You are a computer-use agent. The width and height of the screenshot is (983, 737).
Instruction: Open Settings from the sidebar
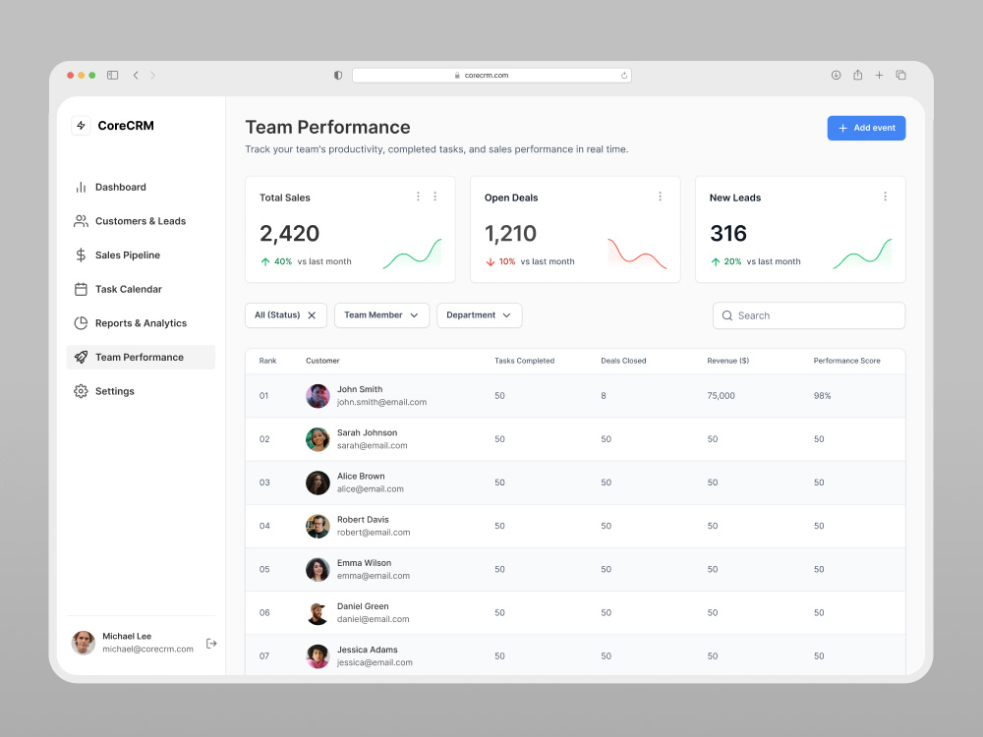tap(141, 391)
